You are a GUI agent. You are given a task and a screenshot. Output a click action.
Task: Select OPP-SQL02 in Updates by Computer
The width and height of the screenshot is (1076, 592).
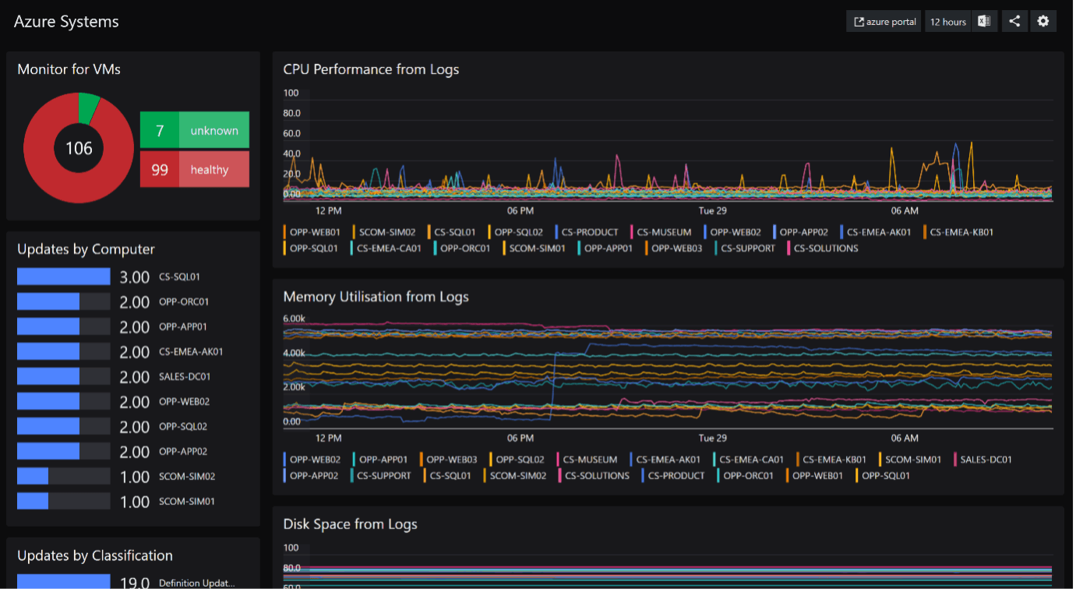183,426
